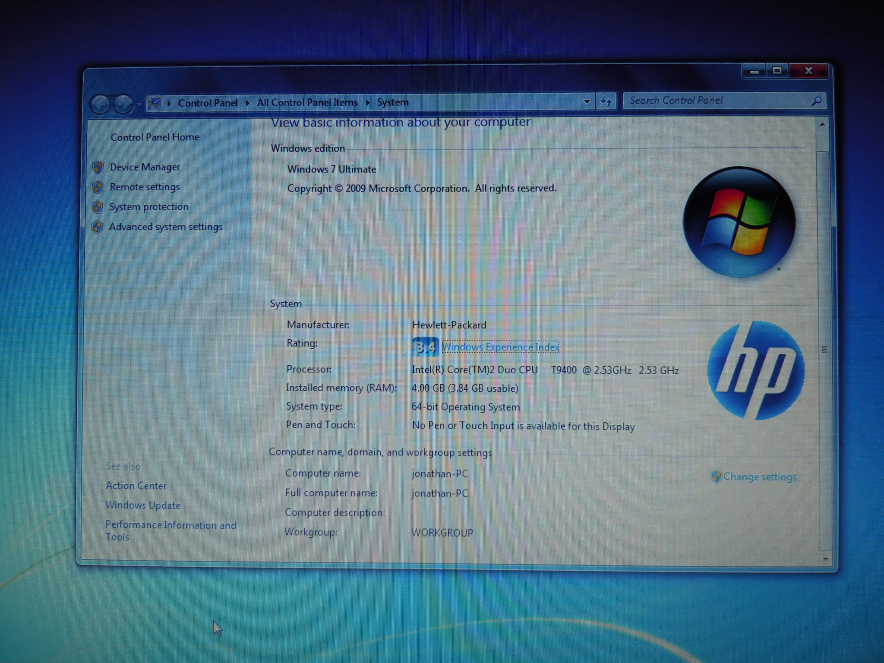Click the vertical scrollbar thumb
The width and height of the screenshot is (884, 663).
[x=824, y=350]
